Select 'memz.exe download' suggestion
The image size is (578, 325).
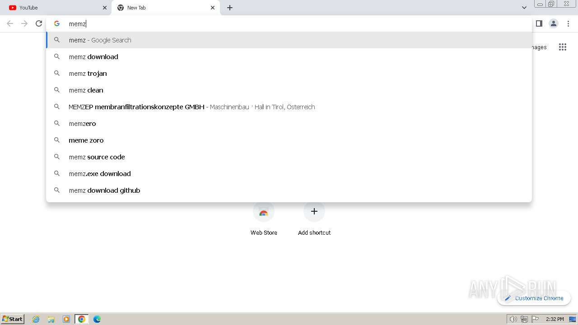coord(289,174)
